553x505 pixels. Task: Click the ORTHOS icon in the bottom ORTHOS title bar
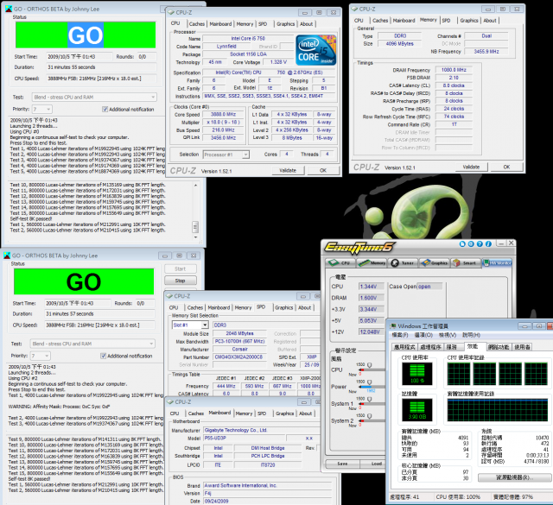pyautogui.click(x=7, y=256)
